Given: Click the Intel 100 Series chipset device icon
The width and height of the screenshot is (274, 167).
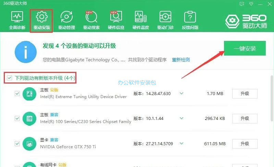Looking at the screenshot, I should point(29,119).
